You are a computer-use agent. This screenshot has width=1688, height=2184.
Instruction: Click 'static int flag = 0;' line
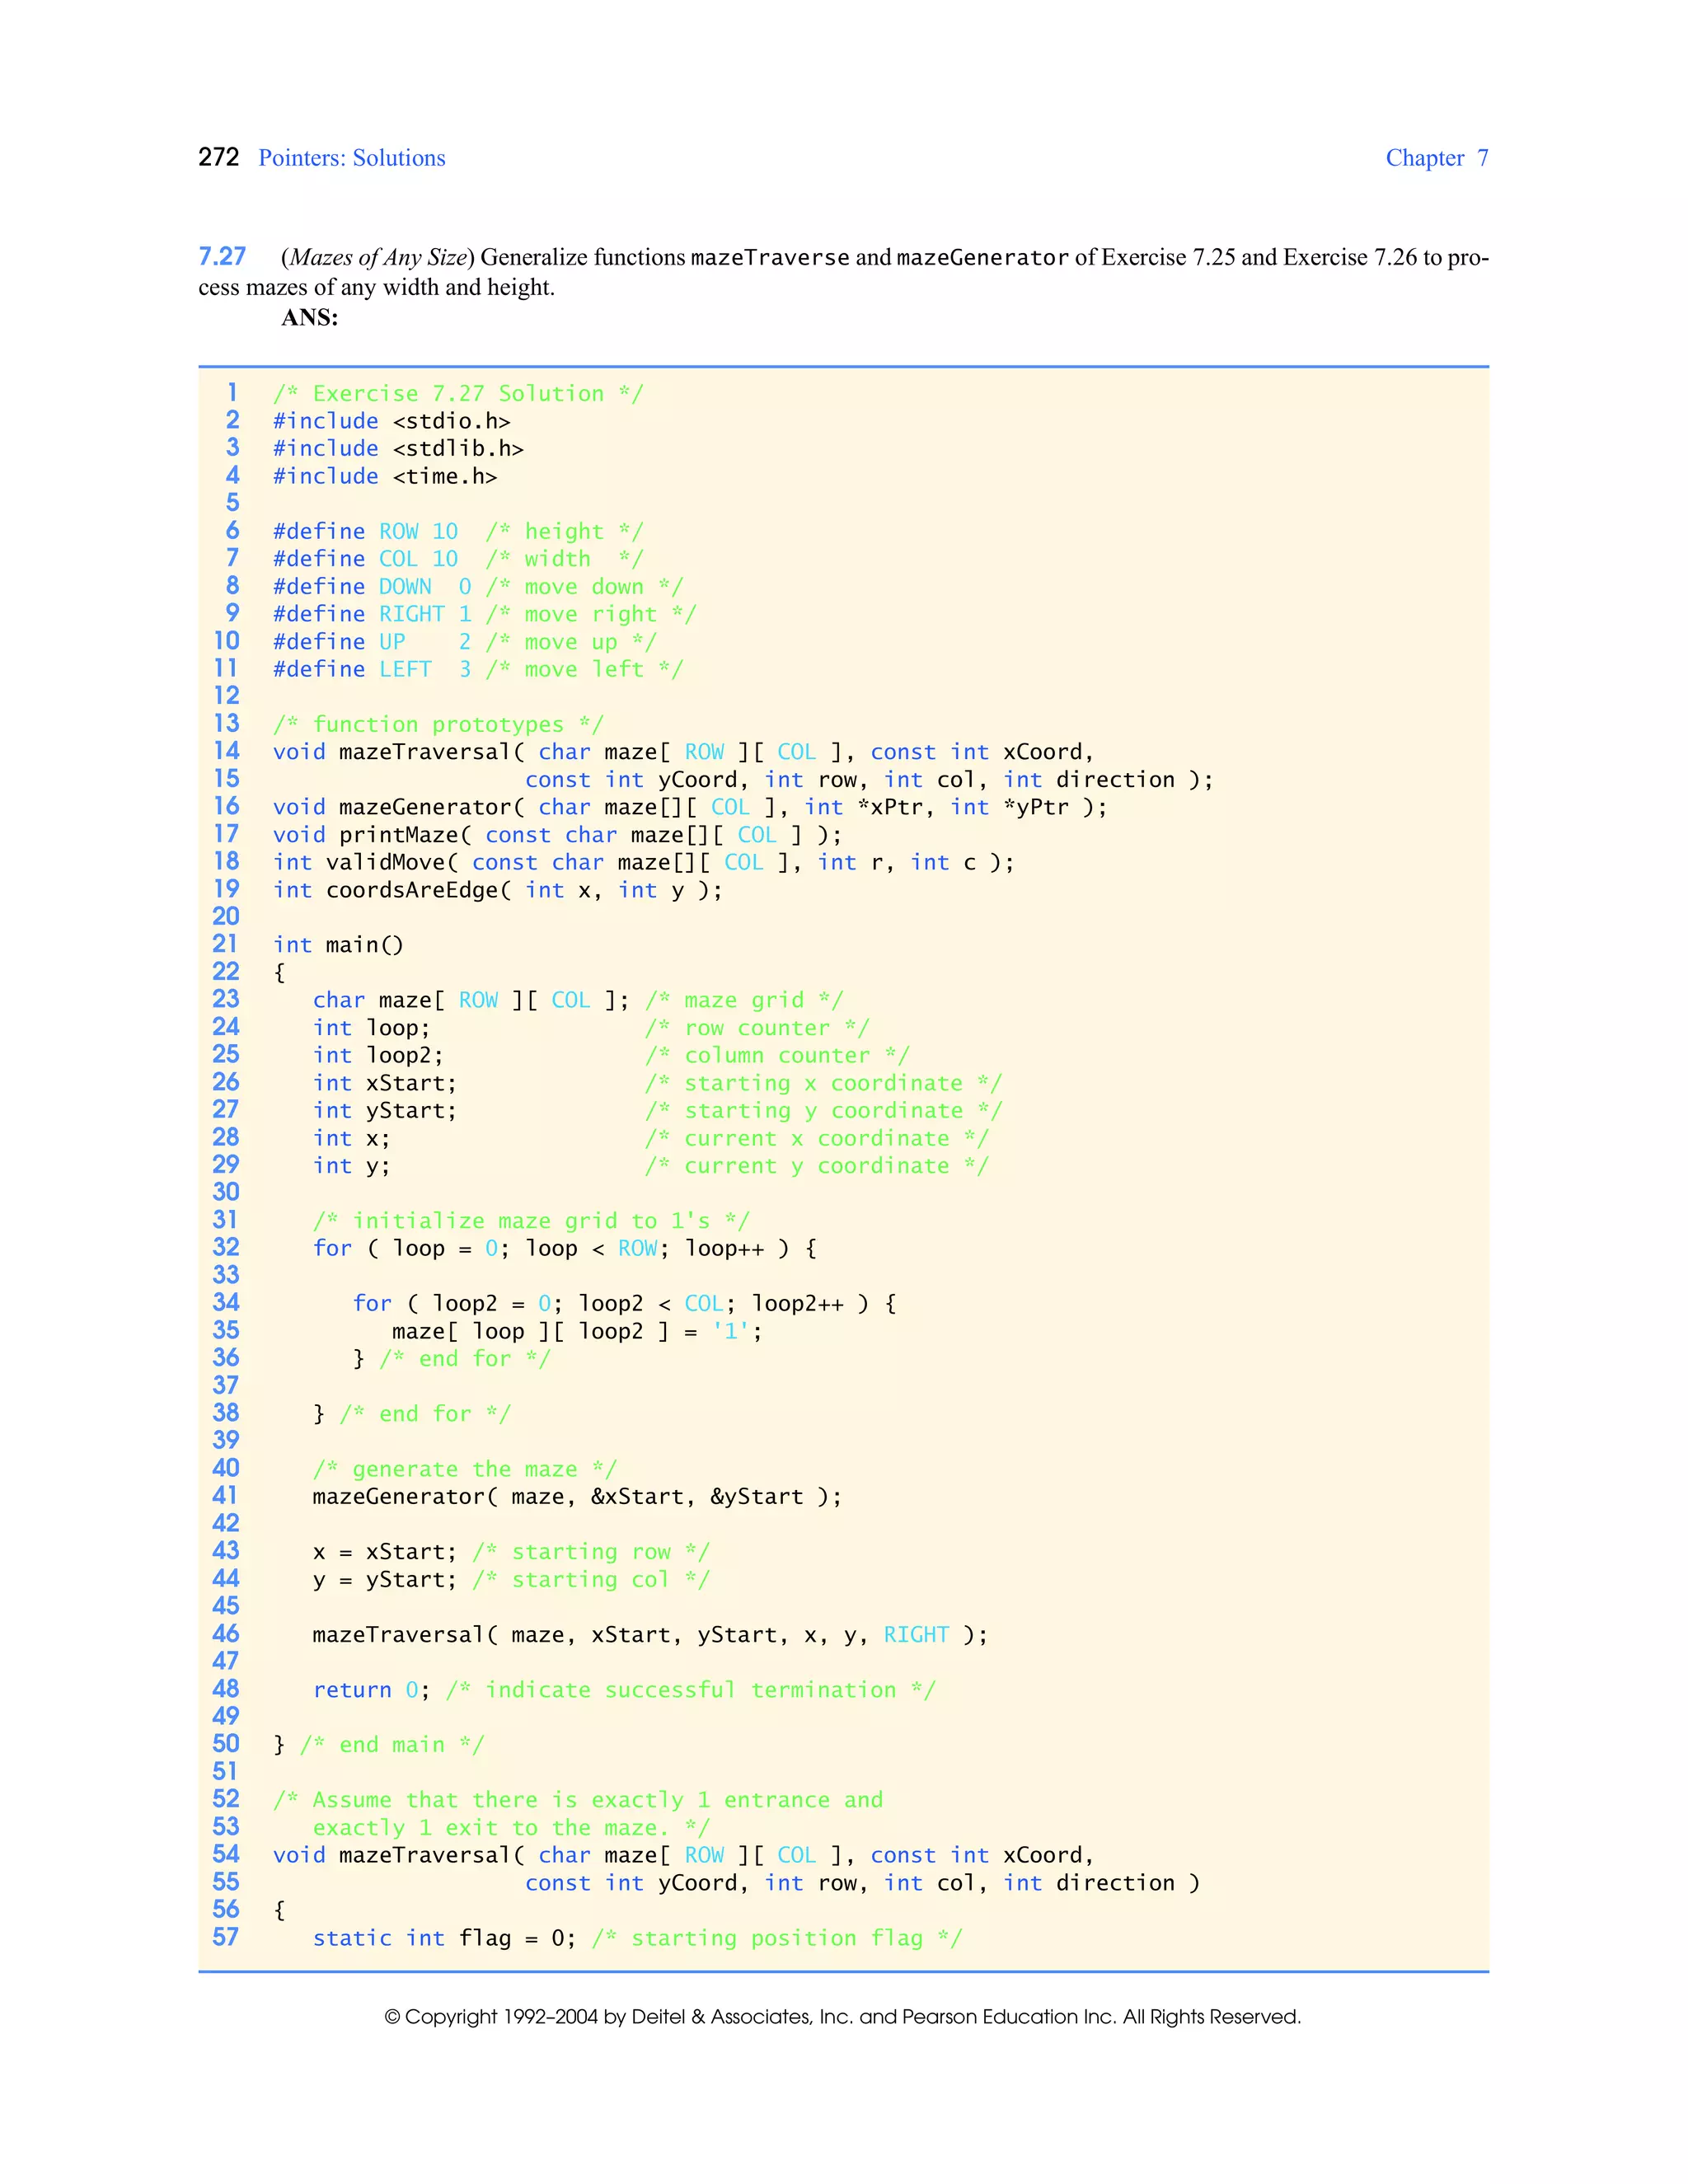tap(444, 1938)
